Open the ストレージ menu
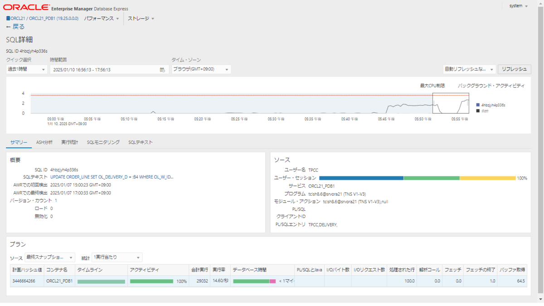Viewport: 544px width, 306px height. tap(138, 19)
